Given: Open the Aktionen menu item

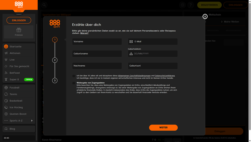Looking at the screenshot, I should pyautogui.click(x=19, y=53).
